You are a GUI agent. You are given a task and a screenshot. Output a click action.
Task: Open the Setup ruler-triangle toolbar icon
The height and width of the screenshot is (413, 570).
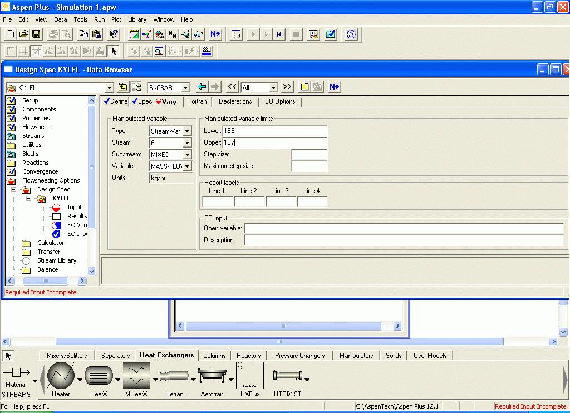tap(134, 34)
